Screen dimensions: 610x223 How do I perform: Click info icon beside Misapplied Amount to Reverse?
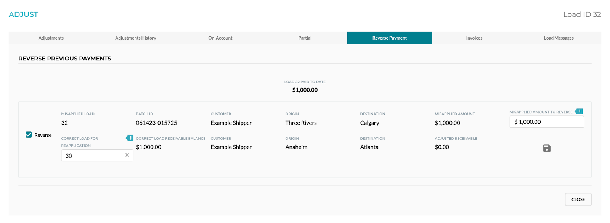pyautogui.click(x=579, y=112)
